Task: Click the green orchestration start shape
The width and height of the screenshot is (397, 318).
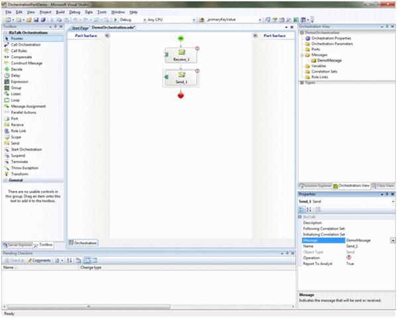Action: [x=180, y=38]
